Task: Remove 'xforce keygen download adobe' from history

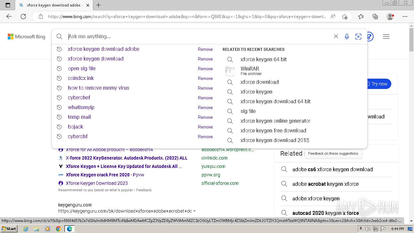Action: pyautogui.click(x=205, y=49)
